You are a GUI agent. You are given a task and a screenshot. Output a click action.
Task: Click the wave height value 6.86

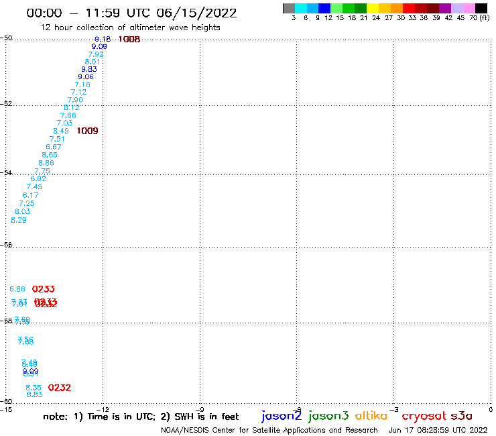pos(17,289)
